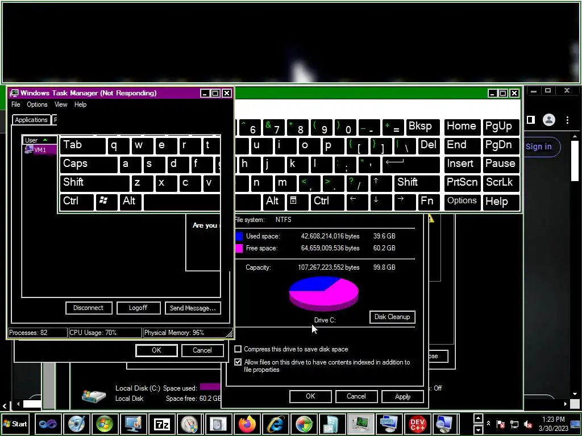Tap the Enter arrow key on keyboard
The height and width of the screenshot is (436, 582).
410,164
